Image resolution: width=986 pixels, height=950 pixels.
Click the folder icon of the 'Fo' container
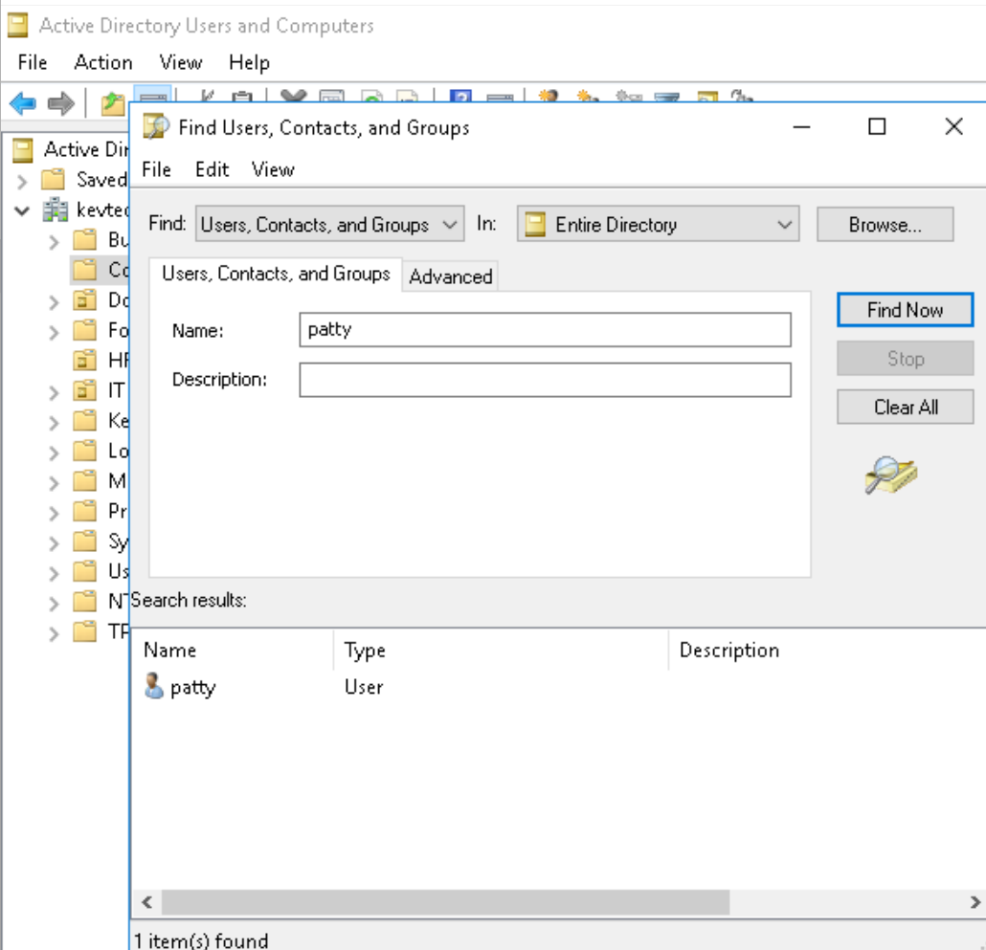[85, 330]
